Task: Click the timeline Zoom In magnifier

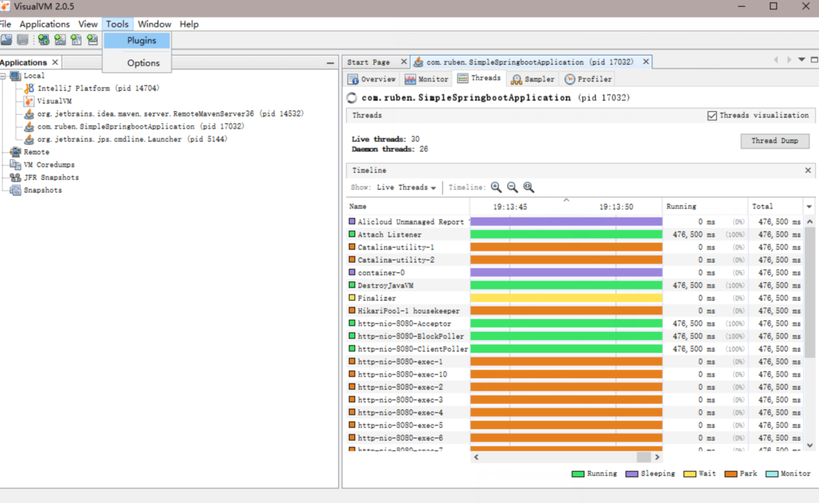Action: [496, 187]
